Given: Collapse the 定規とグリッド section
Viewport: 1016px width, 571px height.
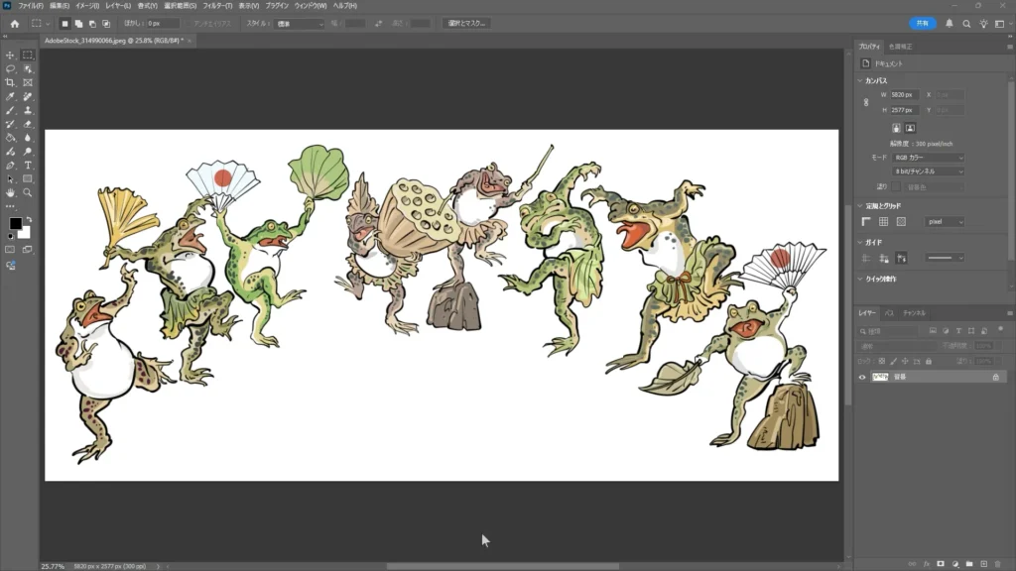Looking at the screenshot, I should 860,206.
